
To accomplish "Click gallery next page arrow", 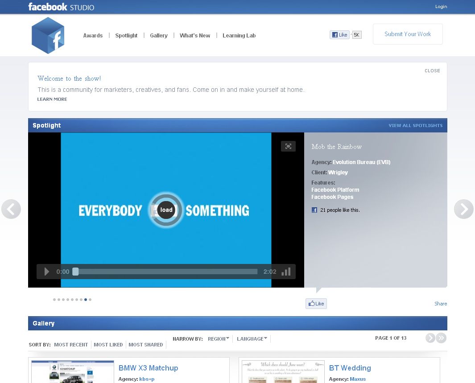I will 430,338.
